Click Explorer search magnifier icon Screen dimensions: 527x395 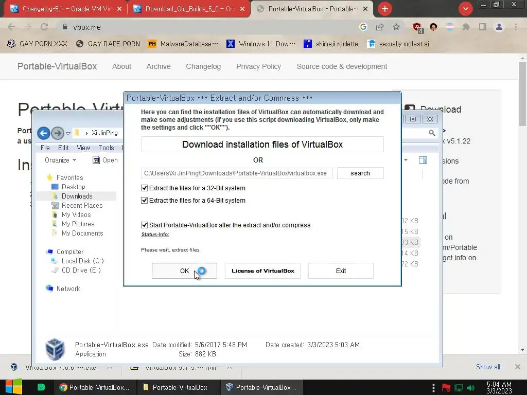tap(432, 133)
